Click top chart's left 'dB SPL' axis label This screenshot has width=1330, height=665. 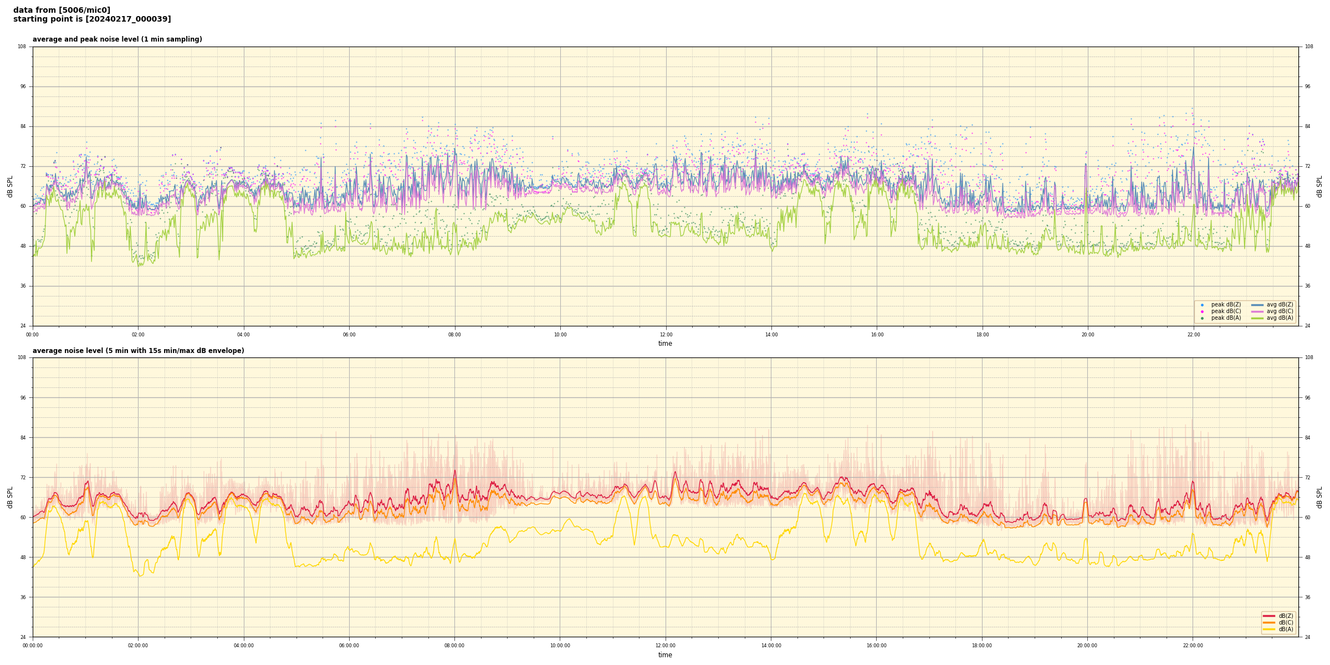(x=10, y=186)
